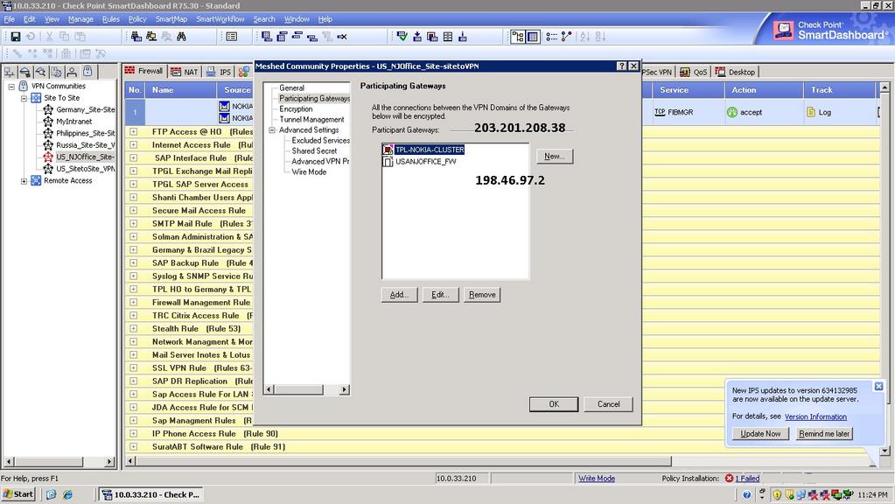Collapse the Site To Site tree node
This screenshot has height=504, width=895.
[x=24, y=98]
